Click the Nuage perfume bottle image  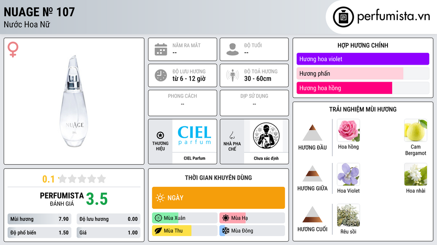tap(74, 101)
